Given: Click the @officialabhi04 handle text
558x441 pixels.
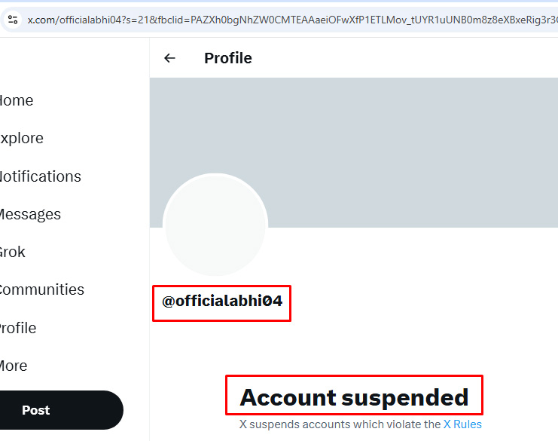Looking at the screenshot, I should coord(222,301).
